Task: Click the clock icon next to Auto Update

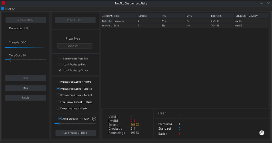Action: point(94,119)
